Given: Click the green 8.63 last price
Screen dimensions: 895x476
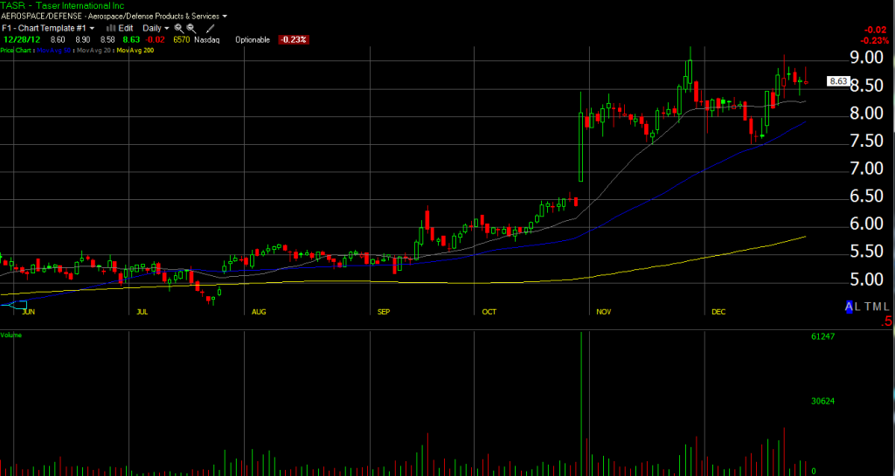Looking at the screenshot, I should tap(131, 40).
